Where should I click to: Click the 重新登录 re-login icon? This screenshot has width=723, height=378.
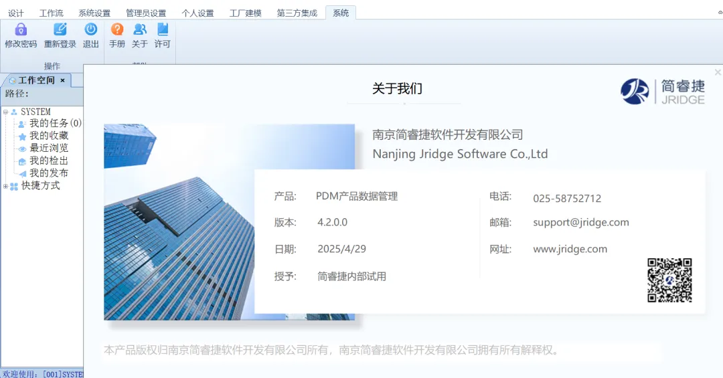60,29
